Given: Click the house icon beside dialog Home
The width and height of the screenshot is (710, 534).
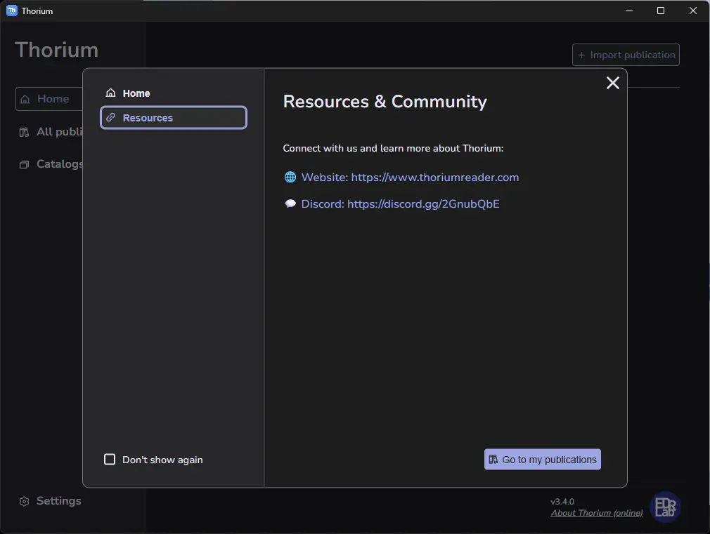Looking at the screenshot, I should click(110, 93).
